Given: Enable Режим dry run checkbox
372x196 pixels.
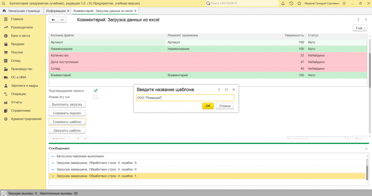Looking at the screenshot, I should click(x=96, y=97).
